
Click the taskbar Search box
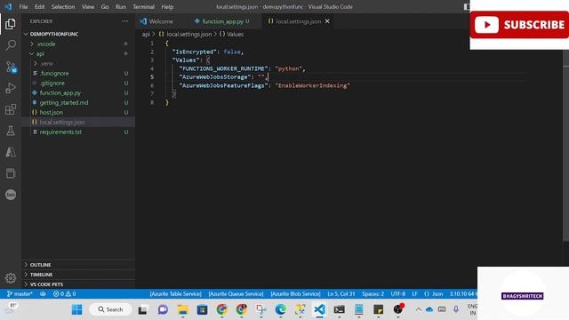[110, 309]
